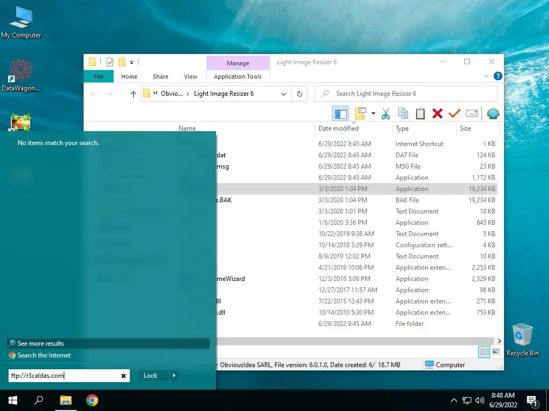Click quick access folder icon in title bar
549x411 pixels.
[92, 62]
